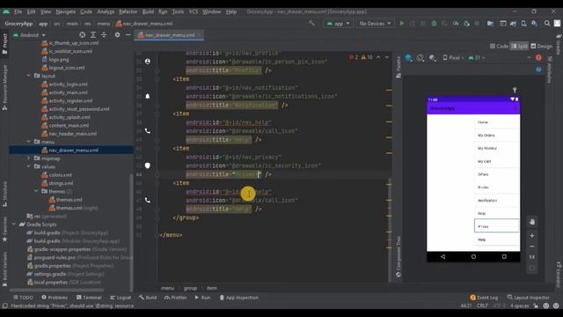563x317 pixels.
Task: Activate the pan hand tool in the preview
Action: click(532, 222)
